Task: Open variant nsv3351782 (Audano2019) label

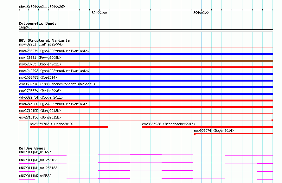Action: (x=52, y=124)
